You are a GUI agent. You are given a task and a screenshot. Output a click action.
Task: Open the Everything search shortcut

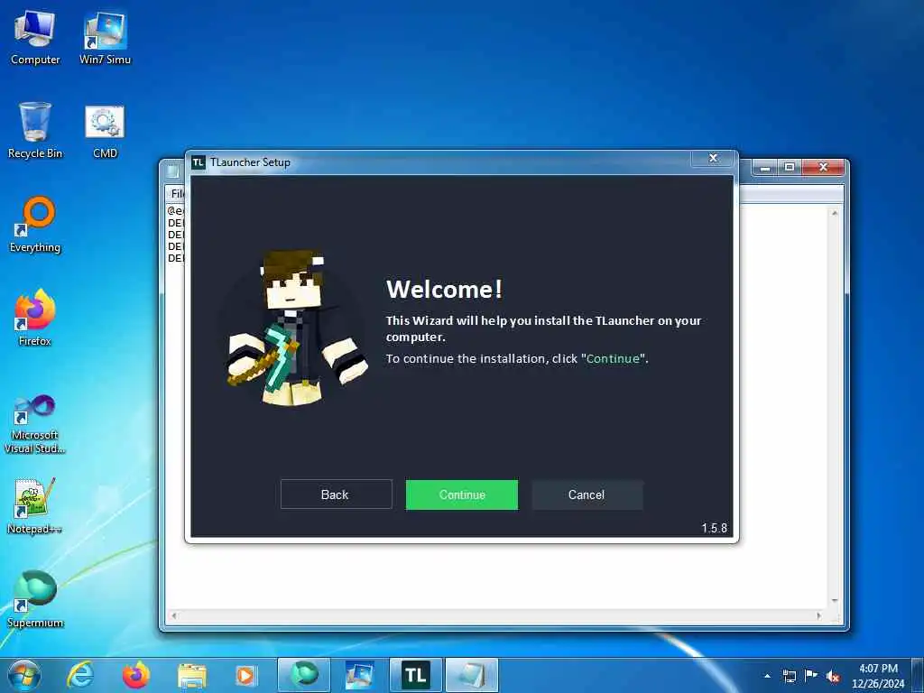click(x=35, y=225)
